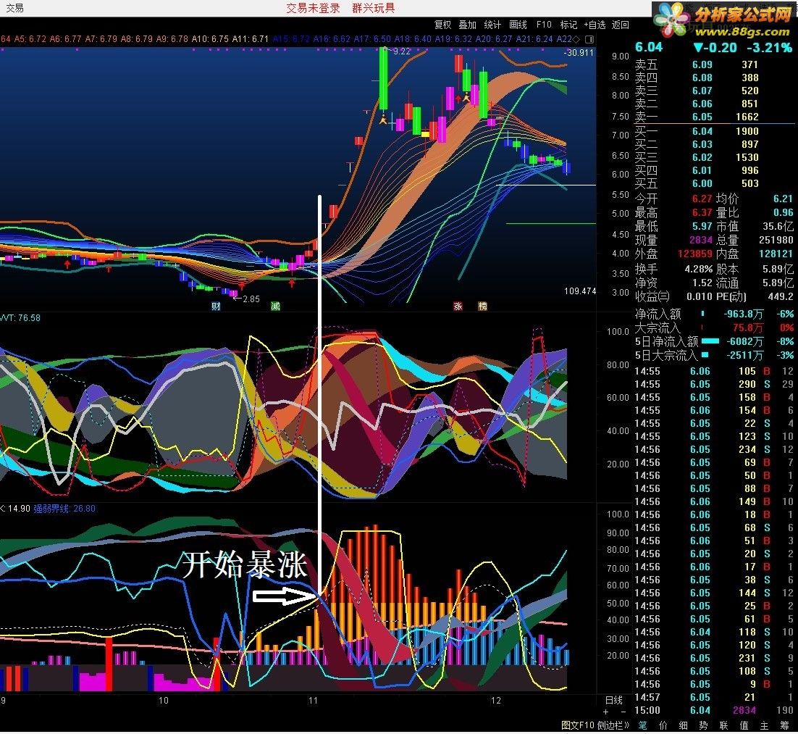
Task: Switch to the 筹 chip distribution tab
Action: tap(784, 725)
